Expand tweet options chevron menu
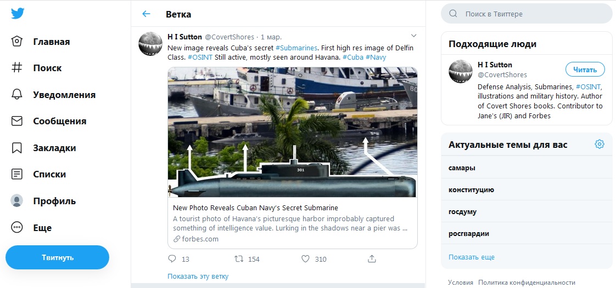Viewport: 616px width, 288px height. point(413,36)
